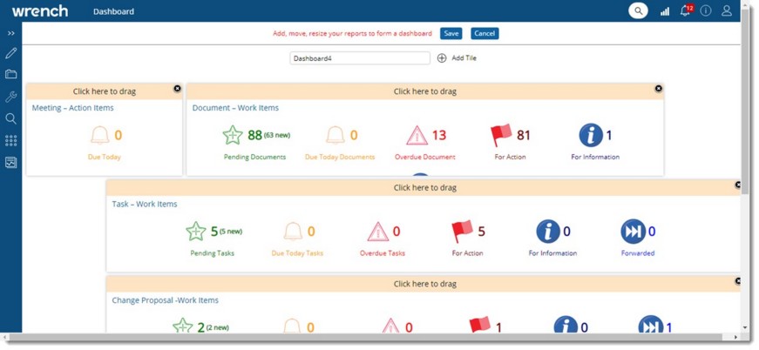Click the wrench tools icon in sidebar

[x=11, y=97]
